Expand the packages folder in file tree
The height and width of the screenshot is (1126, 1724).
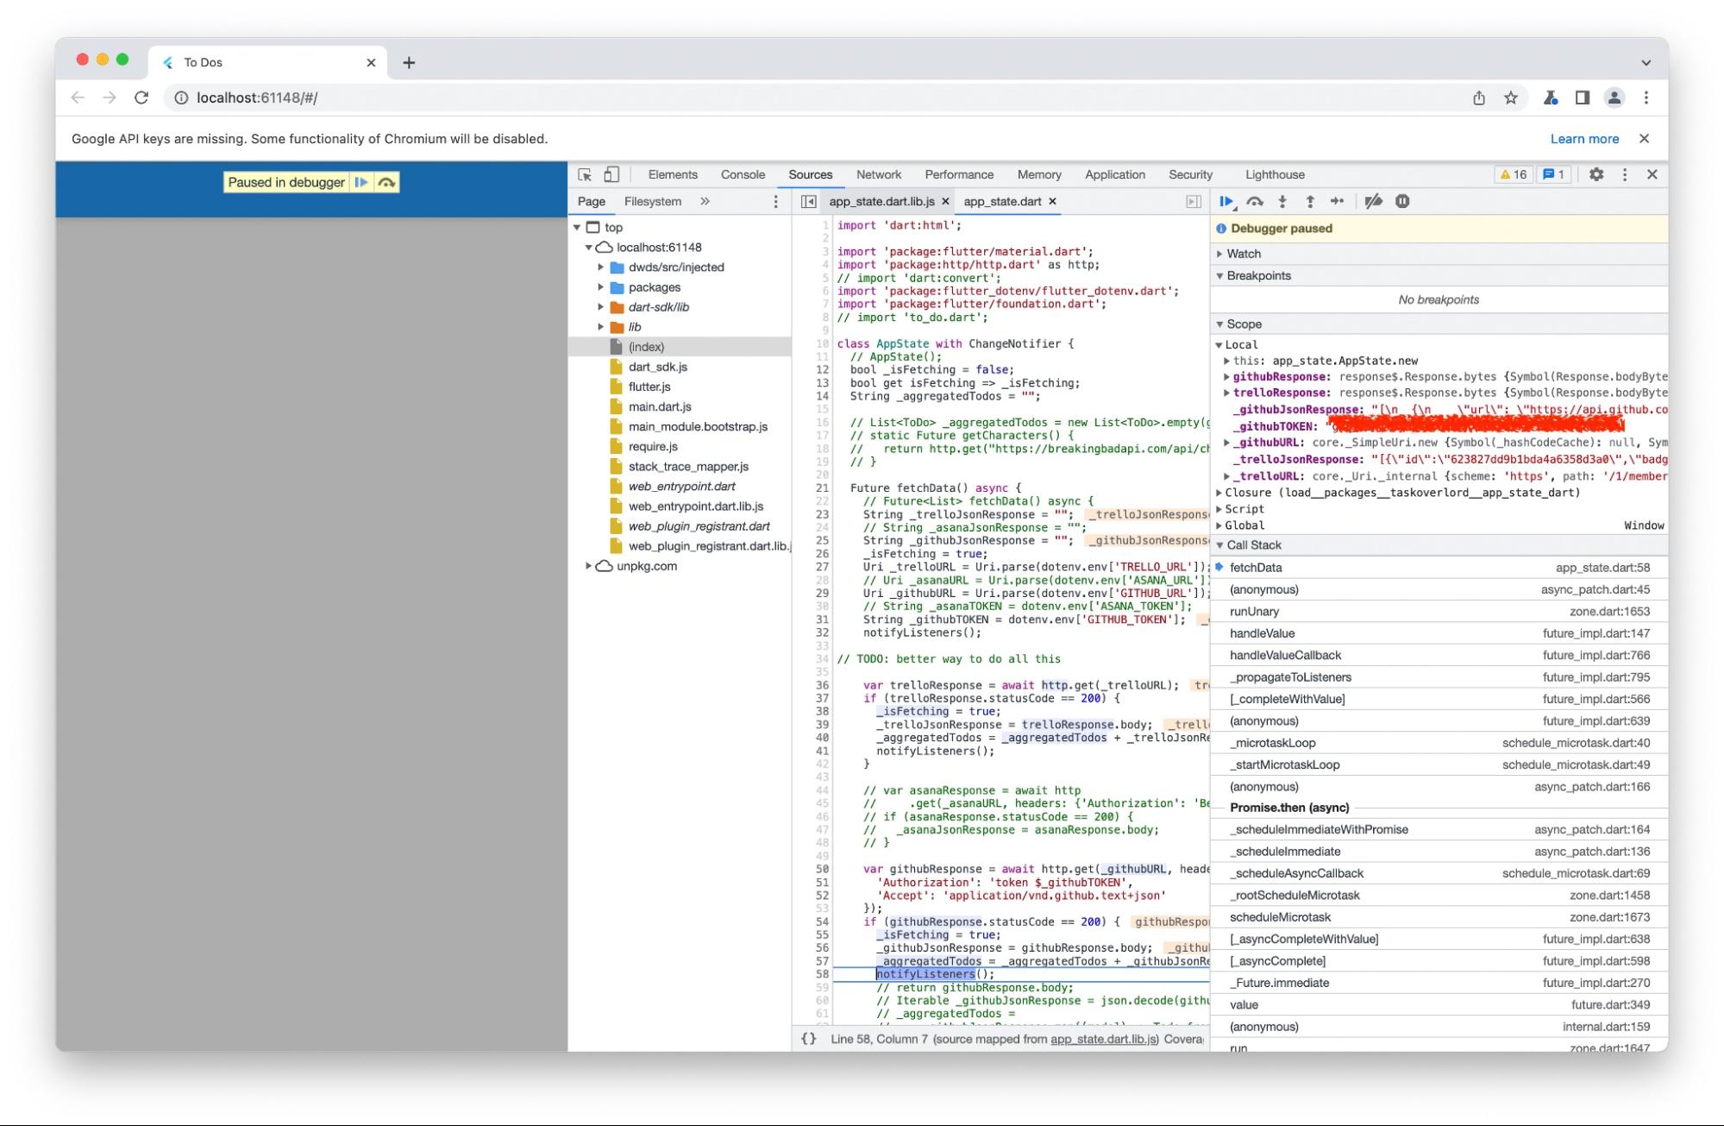(x=601, y=286)
